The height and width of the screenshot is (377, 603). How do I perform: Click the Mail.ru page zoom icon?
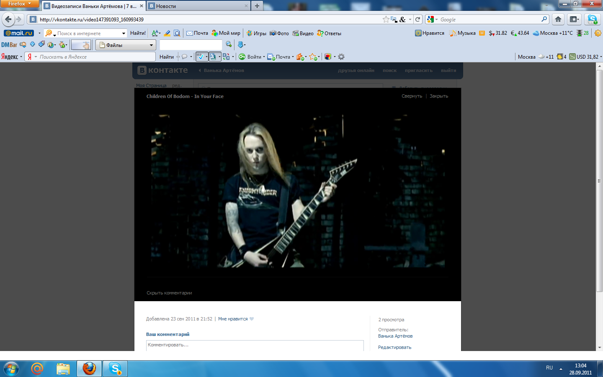177,33
